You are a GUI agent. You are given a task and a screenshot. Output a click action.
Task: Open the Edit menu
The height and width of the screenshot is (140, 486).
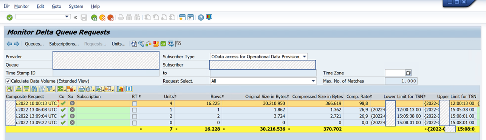(x=40, y=6)
